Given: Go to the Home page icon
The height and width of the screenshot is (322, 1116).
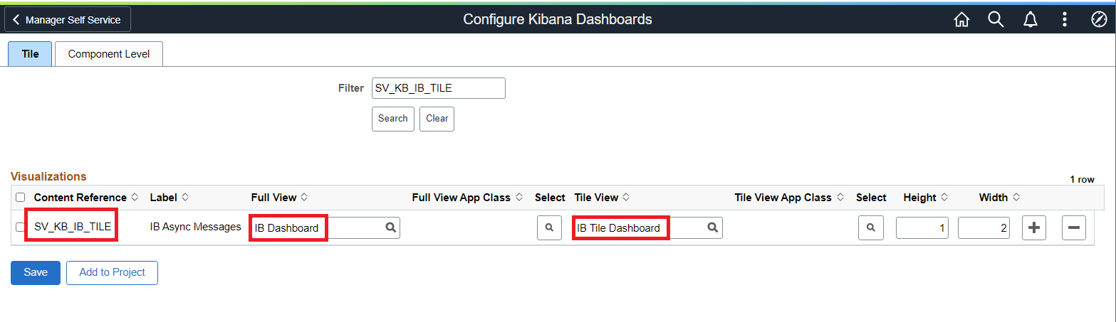Looking at the screenshot, I should click(961, 20).
